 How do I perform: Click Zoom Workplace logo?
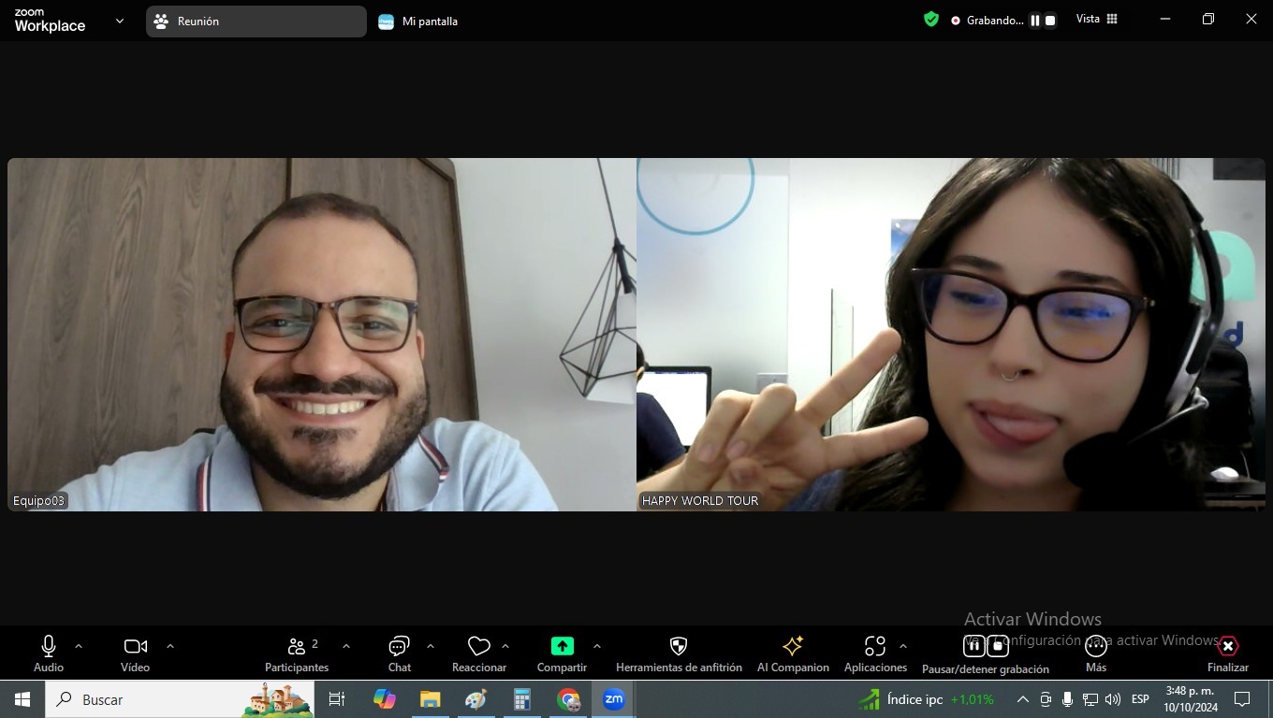[51, 21]
